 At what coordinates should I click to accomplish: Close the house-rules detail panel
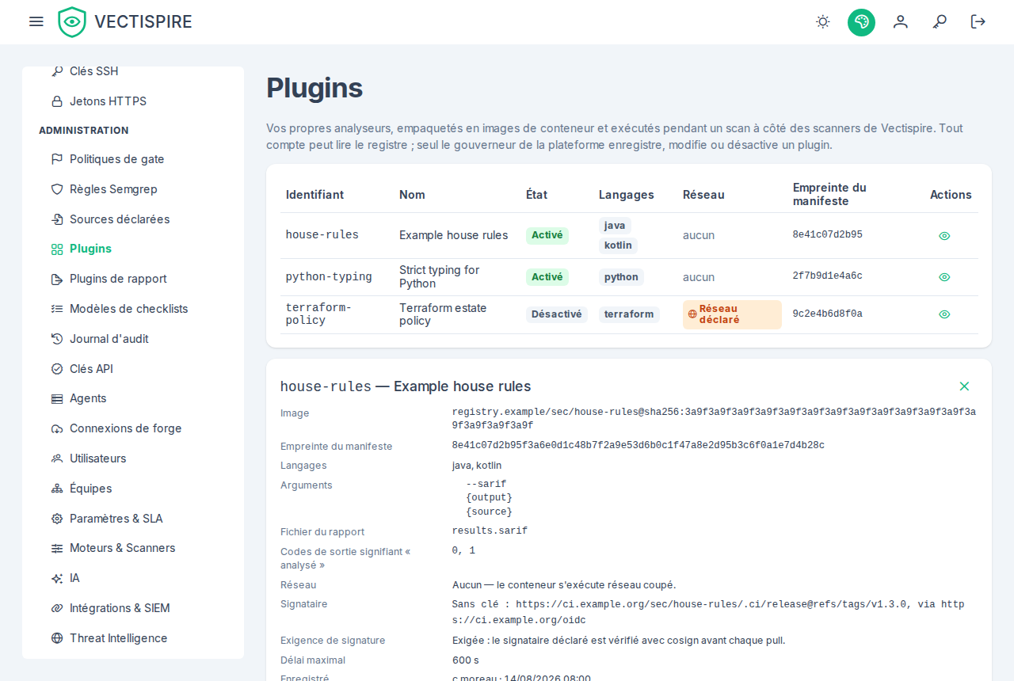[964, 386]
